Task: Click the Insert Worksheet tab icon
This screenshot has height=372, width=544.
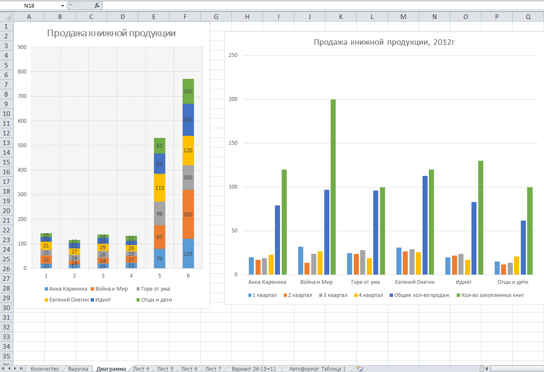Action: (359, 369)
